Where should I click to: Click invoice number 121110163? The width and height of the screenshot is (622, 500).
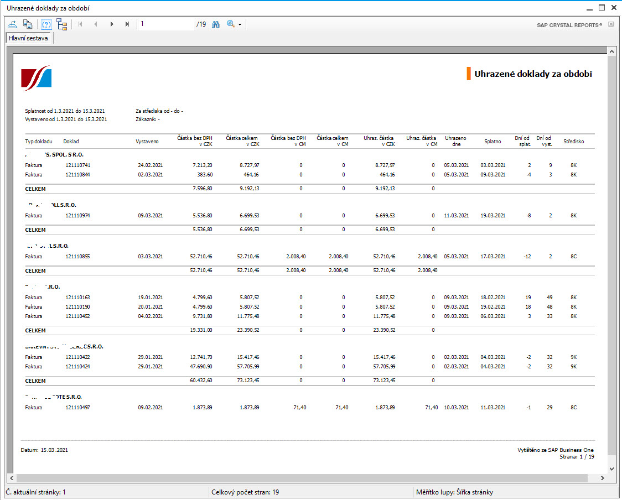[77, 298]
